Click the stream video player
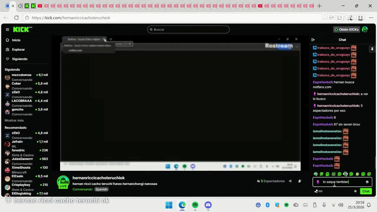377x212 pixels. click(180, 103)
